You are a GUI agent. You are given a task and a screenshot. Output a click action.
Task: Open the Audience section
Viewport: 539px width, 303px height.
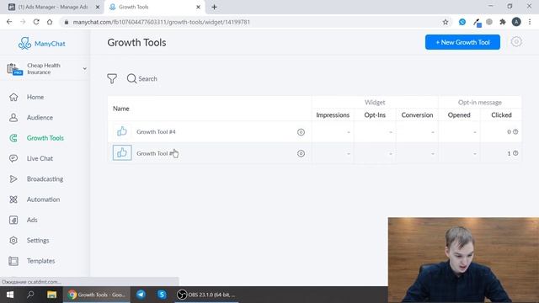click(x=40, y=118)
